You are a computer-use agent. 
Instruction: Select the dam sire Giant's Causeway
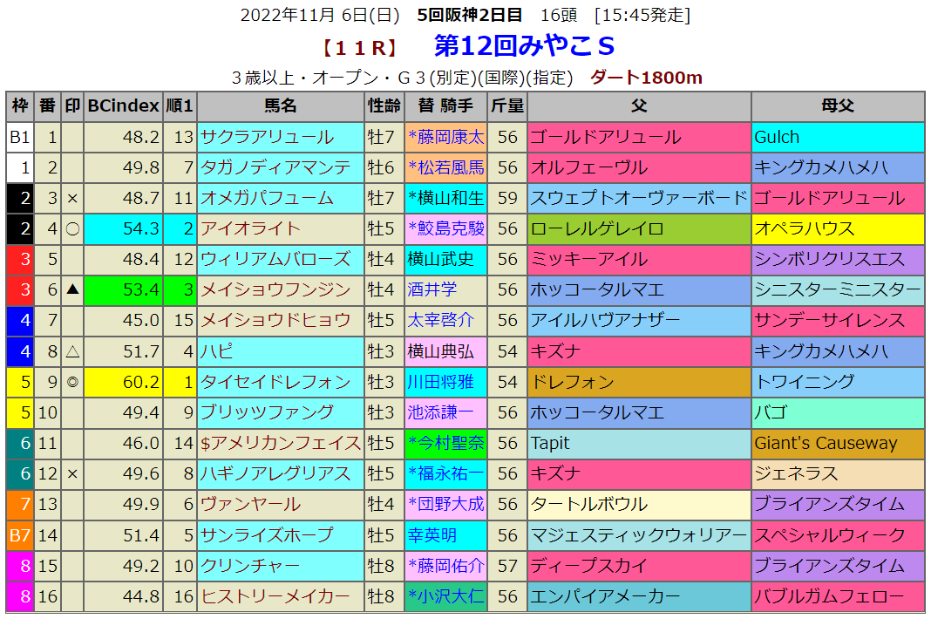pyautogui.click(x=826, y=443)
